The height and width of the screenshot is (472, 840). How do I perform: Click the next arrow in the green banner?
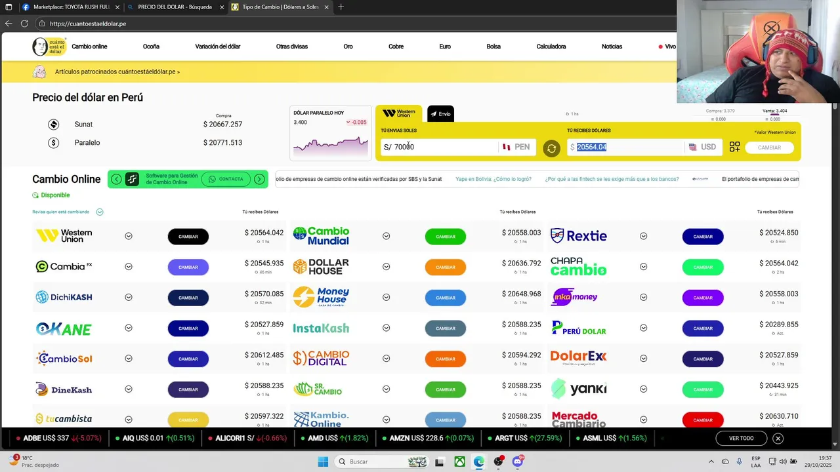[x=259, y=179]
